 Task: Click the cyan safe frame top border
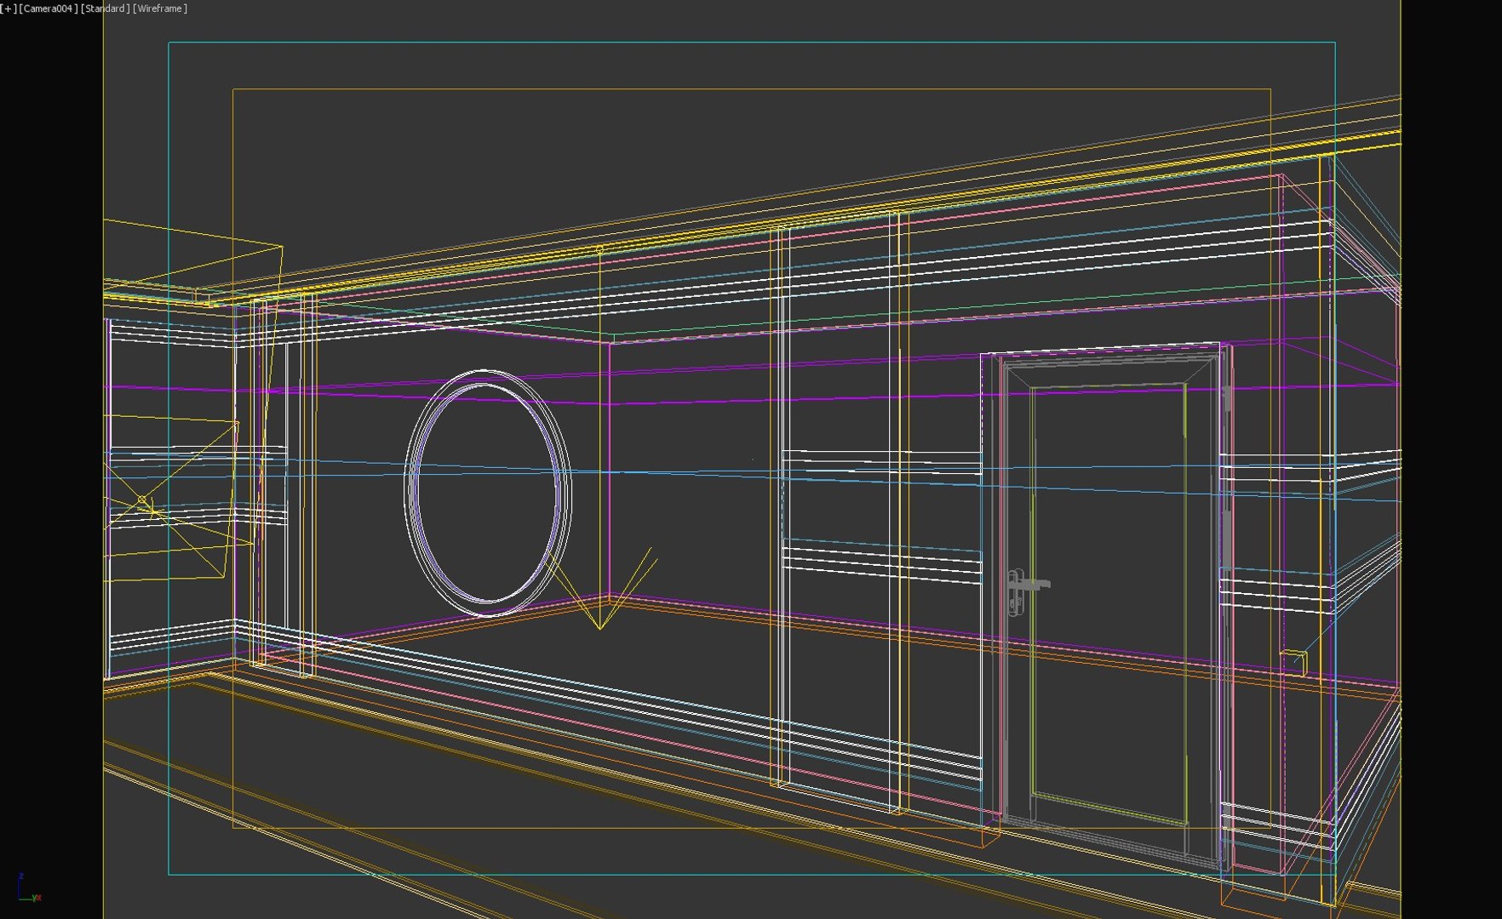(752, 42)
